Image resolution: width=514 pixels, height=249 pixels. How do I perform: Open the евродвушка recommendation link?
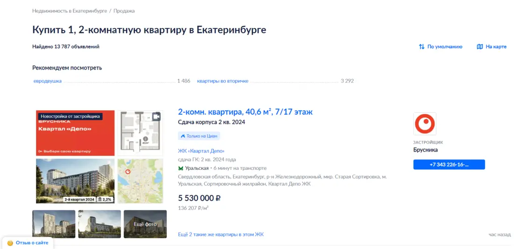(x=48, y=81)
